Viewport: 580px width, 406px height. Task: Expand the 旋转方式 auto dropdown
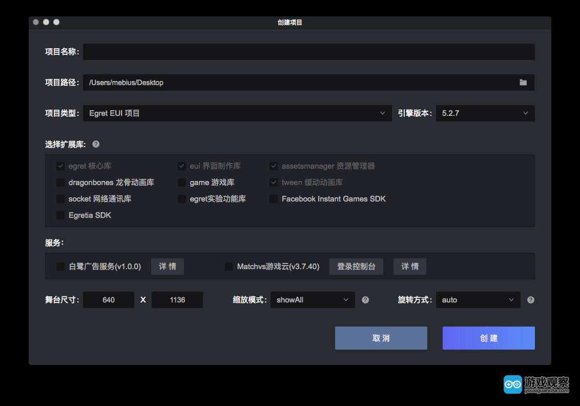[478, 300]
